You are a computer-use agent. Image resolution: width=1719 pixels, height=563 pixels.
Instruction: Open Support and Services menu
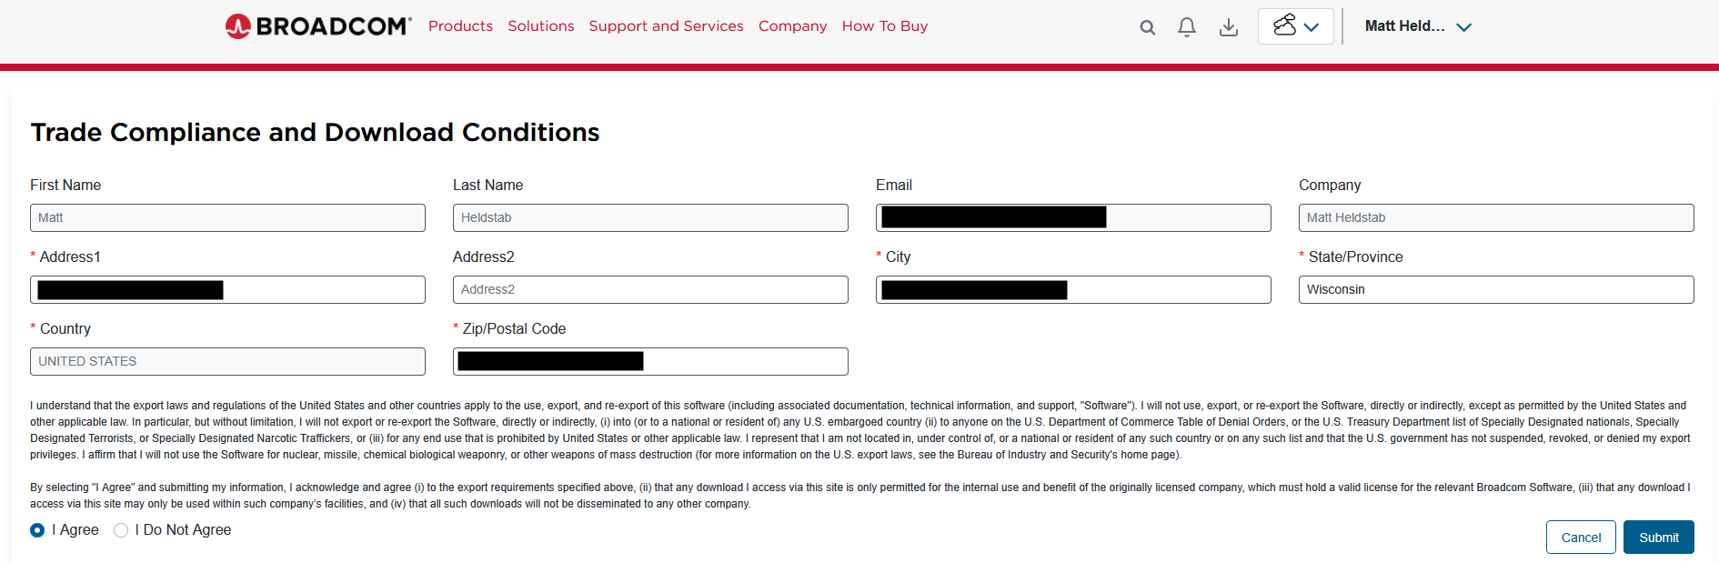666,26
